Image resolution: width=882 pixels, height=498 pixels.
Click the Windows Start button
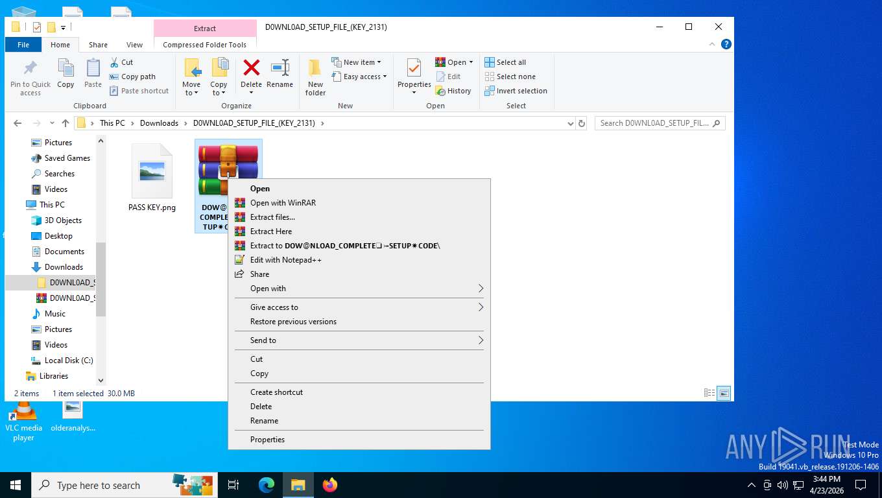coord(16,485)
